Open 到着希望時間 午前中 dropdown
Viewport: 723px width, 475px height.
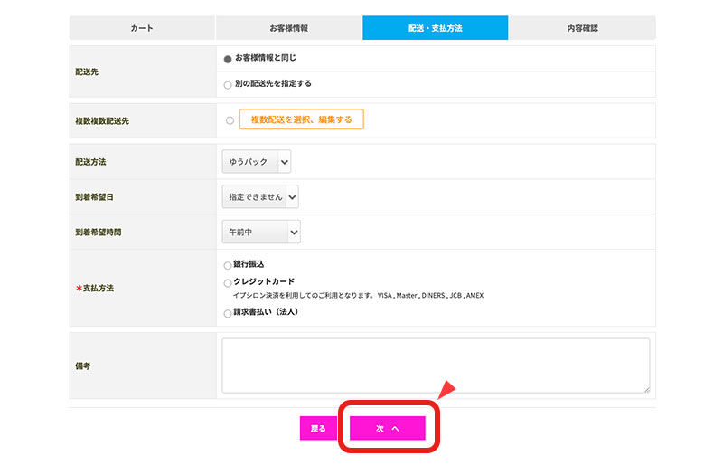coord(260,233)
